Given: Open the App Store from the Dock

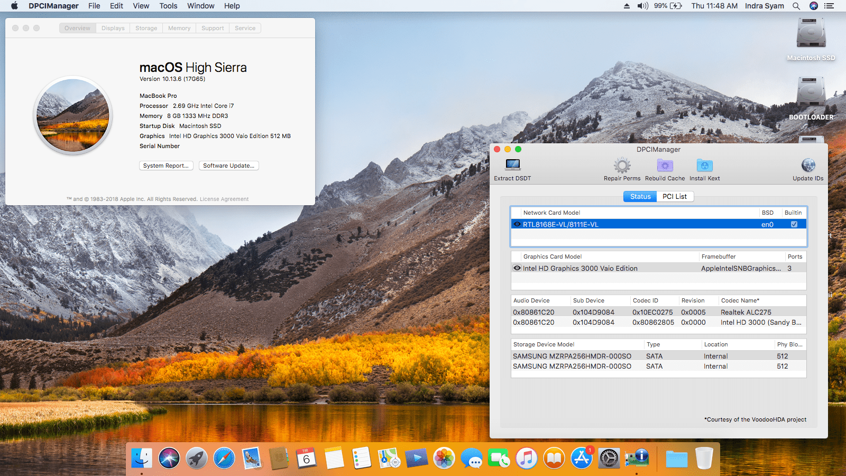Looking at the screenshot, I should pyautogui.click(x=582, y=458).
